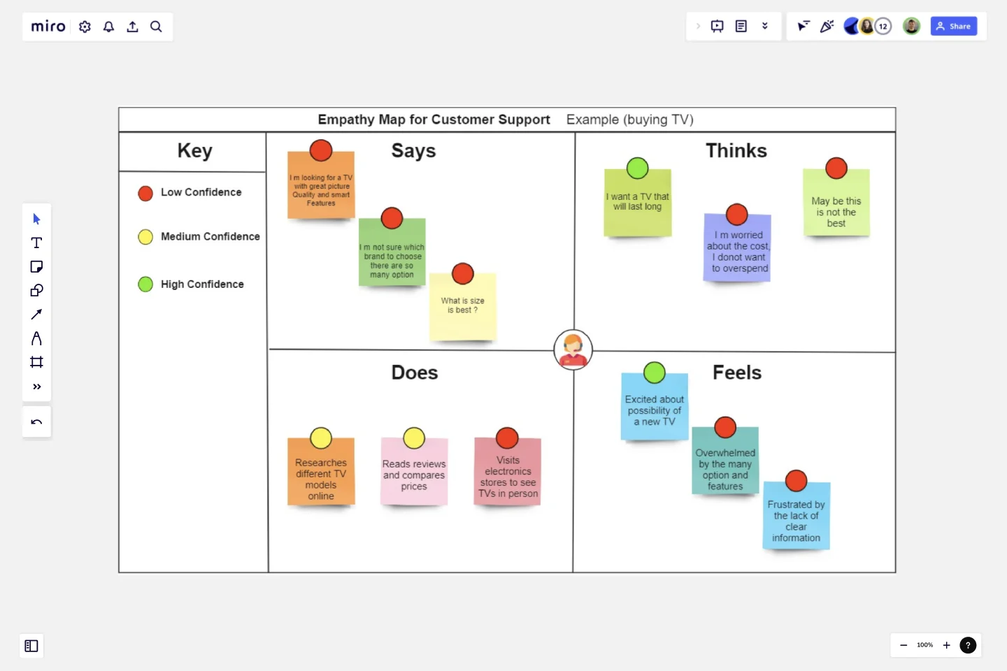This screenshot has width=1007, height=671.
Task: Select 'Researches different TV models online' note
Action: pyautogui.click(x=321, y=472)
